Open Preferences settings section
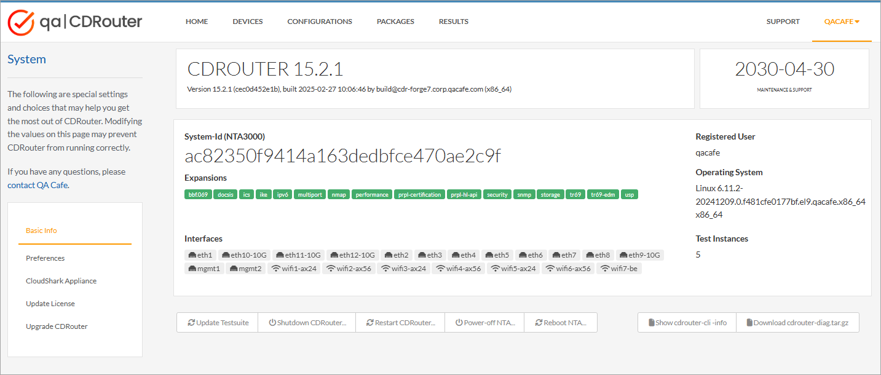This screenshot has height=375, width=881. [x=45, y=258]
